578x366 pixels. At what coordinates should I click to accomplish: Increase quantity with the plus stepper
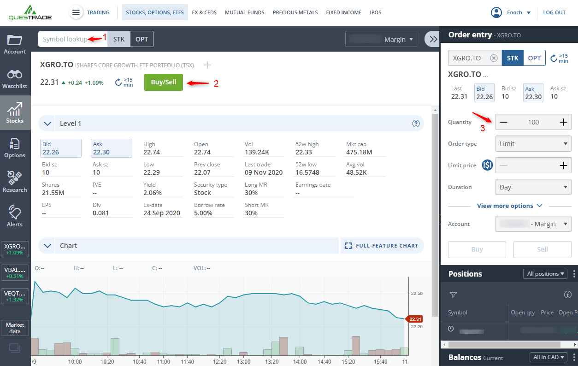563,122
